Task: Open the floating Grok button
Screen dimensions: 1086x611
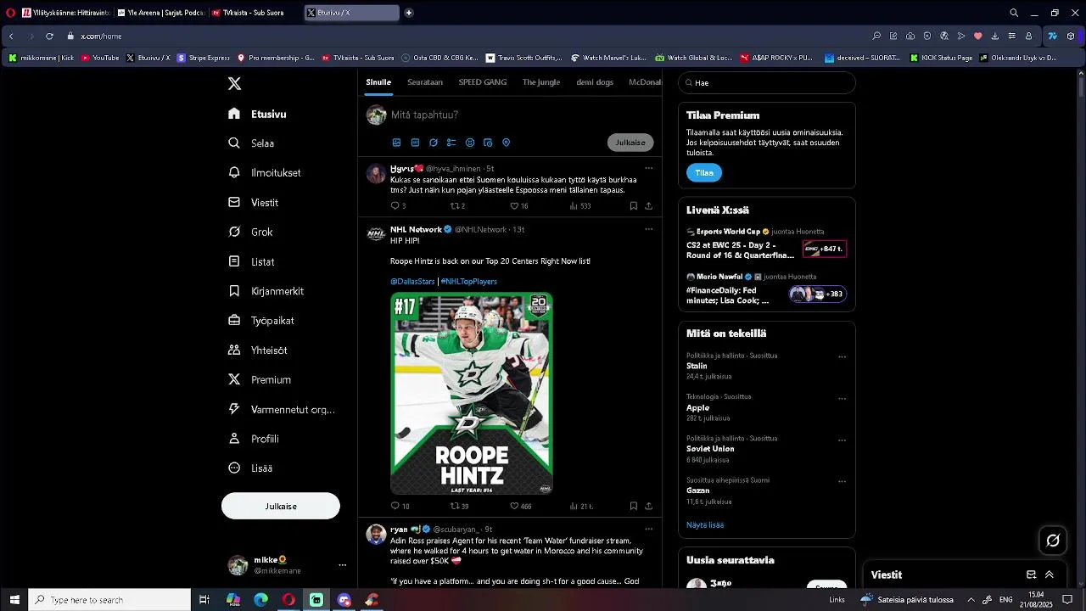Action: pos(1053,540)
